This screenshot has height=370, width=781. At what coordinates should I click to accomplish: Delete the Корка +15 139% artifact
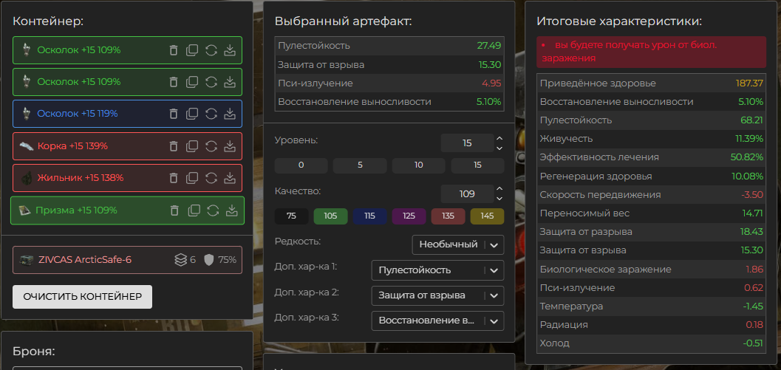point(174,146)
